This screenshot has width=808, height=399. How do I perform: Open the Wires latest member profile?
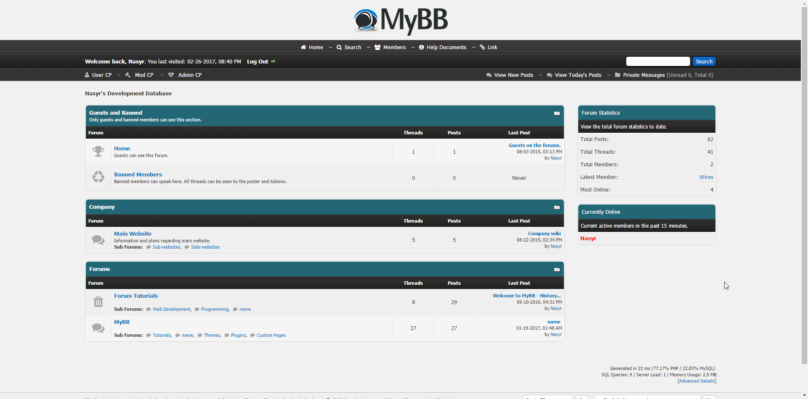pos(706,177)
